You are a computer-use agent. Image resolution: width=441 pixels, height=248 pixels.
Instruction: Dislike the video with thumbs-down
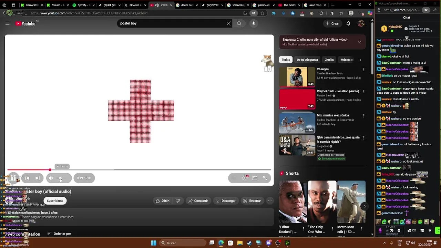click(x=178, y=201)
